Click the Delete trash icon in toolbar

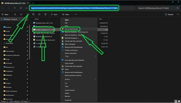click(46, 14)
